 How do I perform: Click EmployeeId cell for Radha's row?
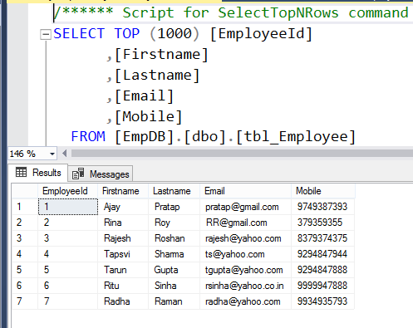(x=68, y=301)
